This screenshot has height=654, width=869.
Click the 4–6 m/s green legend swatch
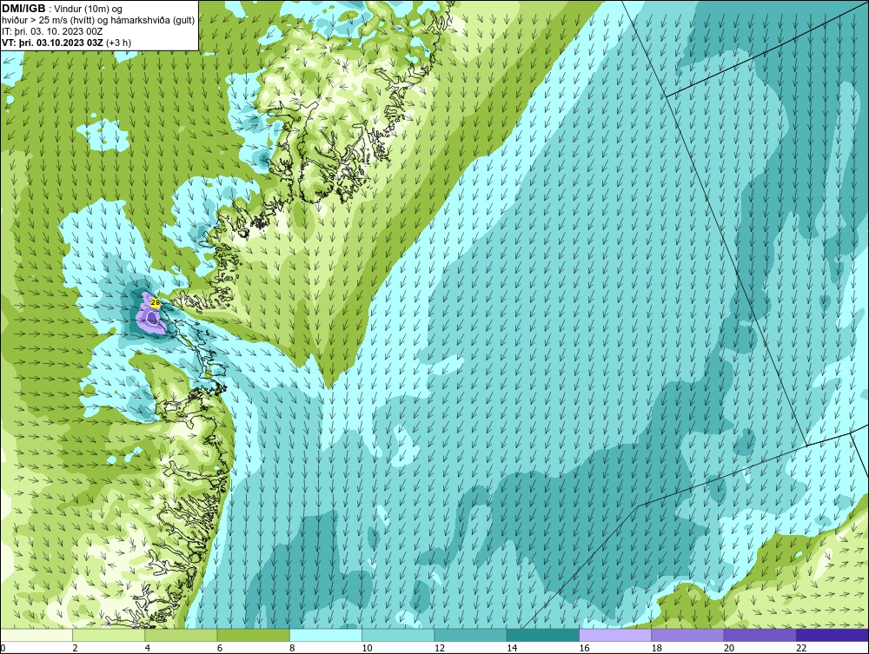182,635
